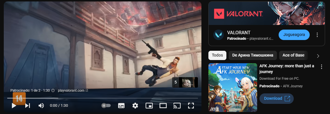Viewport: 330px width, 114px height.
Task: Cast video to a TV
Action: click(x=177, y=105)
